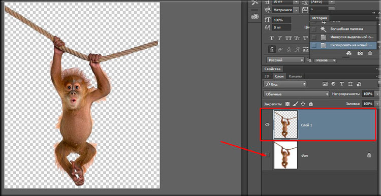Open the Creative Cloud libraries icon
Image resolution: width=381 pixels, height=196 pixels.
point(255,17)
